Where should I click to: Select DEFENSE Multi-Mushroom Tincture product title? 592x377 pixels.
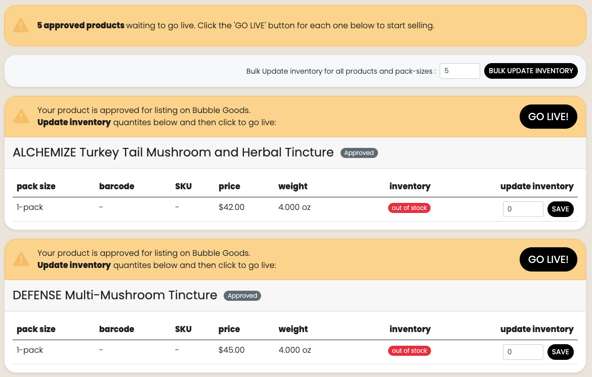(x=115, y=295)
